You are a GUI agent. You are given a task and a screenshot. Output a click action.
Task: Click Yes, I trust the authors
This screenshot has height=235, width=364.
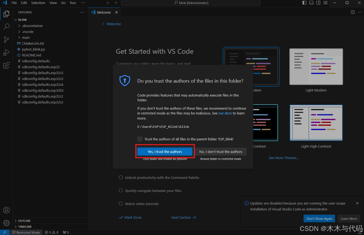tap(165, 152)
